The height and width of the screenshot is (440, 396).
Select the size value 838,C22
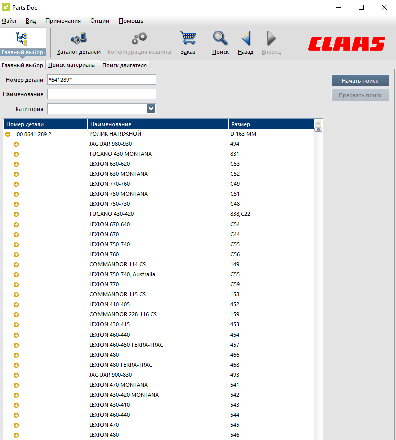tap(240, 214)
